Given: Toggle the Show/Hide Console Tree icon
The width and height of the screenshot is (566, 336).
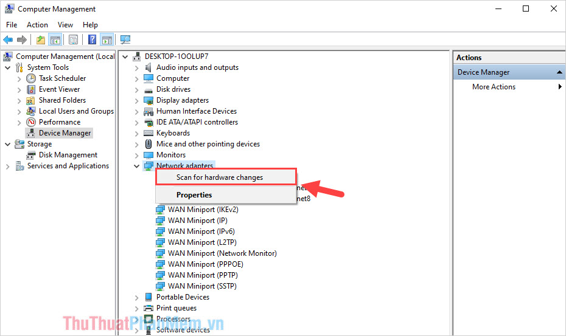Looking at the screenshot, I should coord(55,39).
